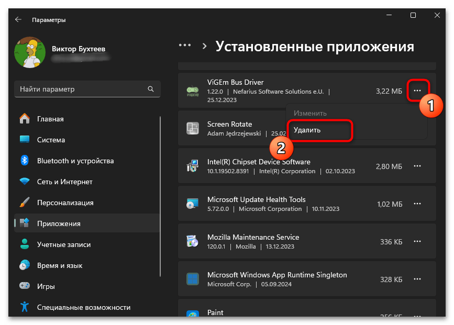Click the search magnifier icon

tap(151, 89)
